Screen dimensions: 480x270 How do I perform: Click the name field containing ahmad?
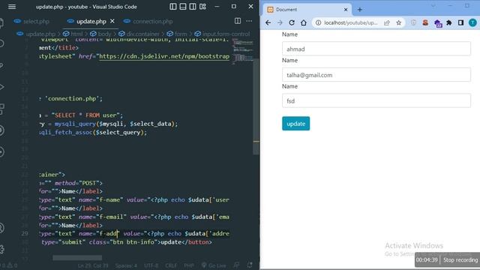376,49
